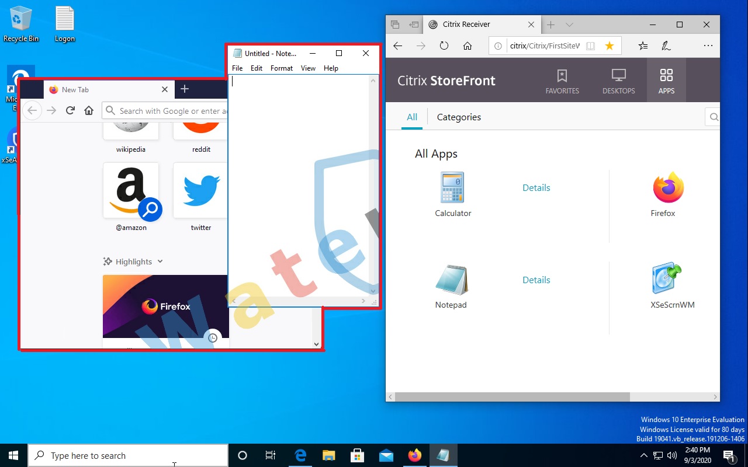This screenshot has width=748, height=467.
Task: Switch to the Categories tab in StoreFront
Action: pyautogui.click(x=458, y=117)
